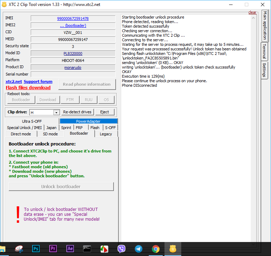Launch Premiere Pro from the taskbar

53,249
